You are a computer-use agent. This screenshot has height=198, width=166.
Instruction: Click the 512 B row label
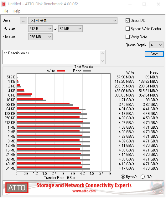(x=11, y=77)
